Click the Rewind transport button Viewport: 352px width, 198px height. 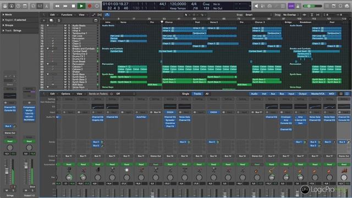coord(57,6)
